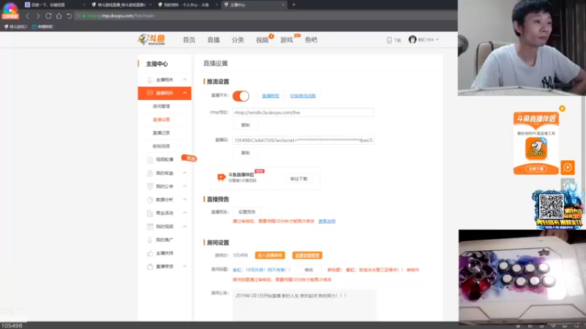Click the 前往下载 button
The height and width of the screenshot is (329, 586).
click(299, 179)
